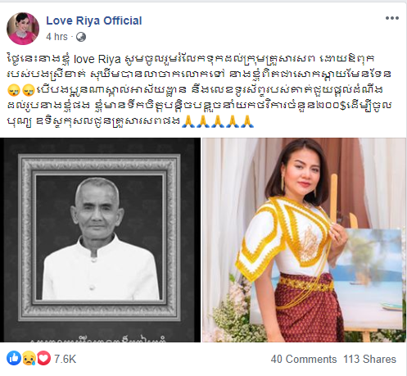The height and width of the screenshot is (376, 407).
Task: Click the Khmer caption below the framed portrait
Action: tap(101, 338)
